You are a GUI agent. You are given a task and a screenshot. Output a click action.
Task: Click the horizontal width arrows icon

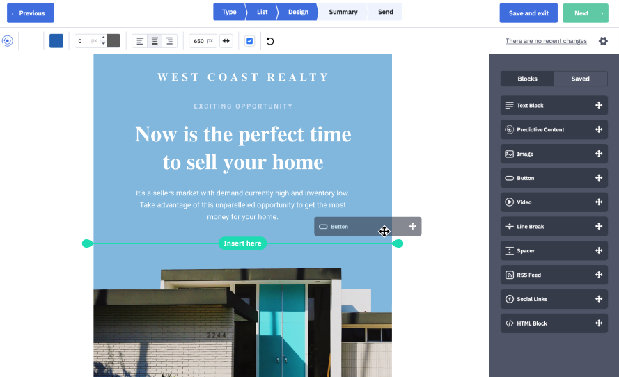pos(226,41)
